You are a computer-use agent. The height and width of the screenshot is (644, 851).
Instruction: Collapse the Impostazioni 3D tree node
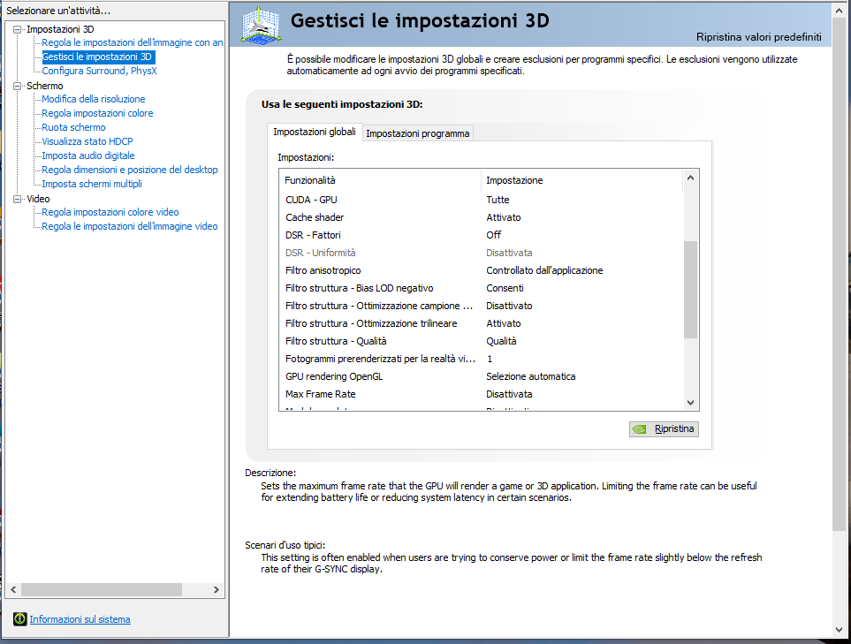point(18,29)
